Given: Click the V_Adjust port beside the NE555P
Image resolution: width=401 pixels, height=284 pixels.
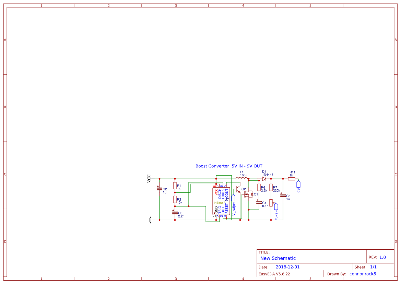Looking at the screenshot, I should [233, 198].
